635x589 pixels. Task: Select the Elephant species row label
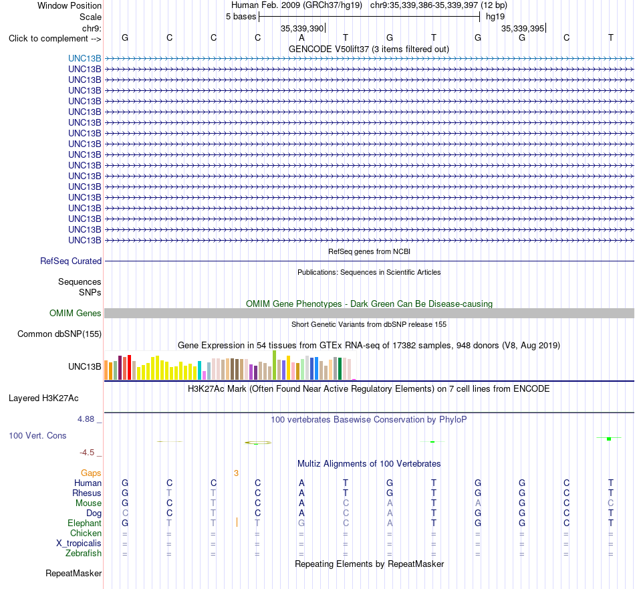[84, 523]
